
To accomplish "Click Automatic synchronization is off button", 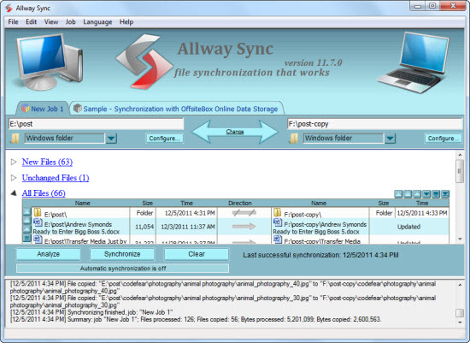I will (122, 269).
